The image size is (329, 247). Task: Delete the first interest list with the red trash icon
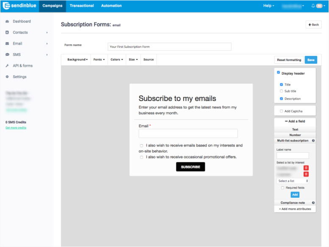(306, 168)
